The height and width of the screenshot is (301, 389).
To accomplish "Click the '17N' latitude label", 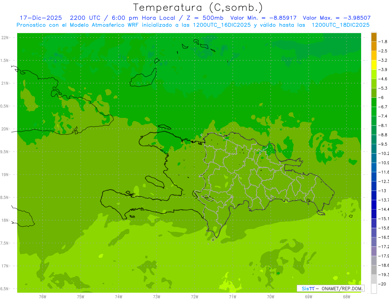I will click(x=5, y=266).
